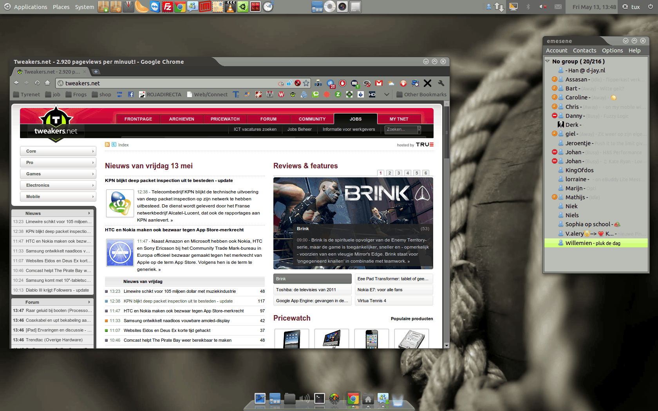Screen dimensions: 658x411
Task: Select the Toshiba televisies review button
Action: tap(312, 290)
